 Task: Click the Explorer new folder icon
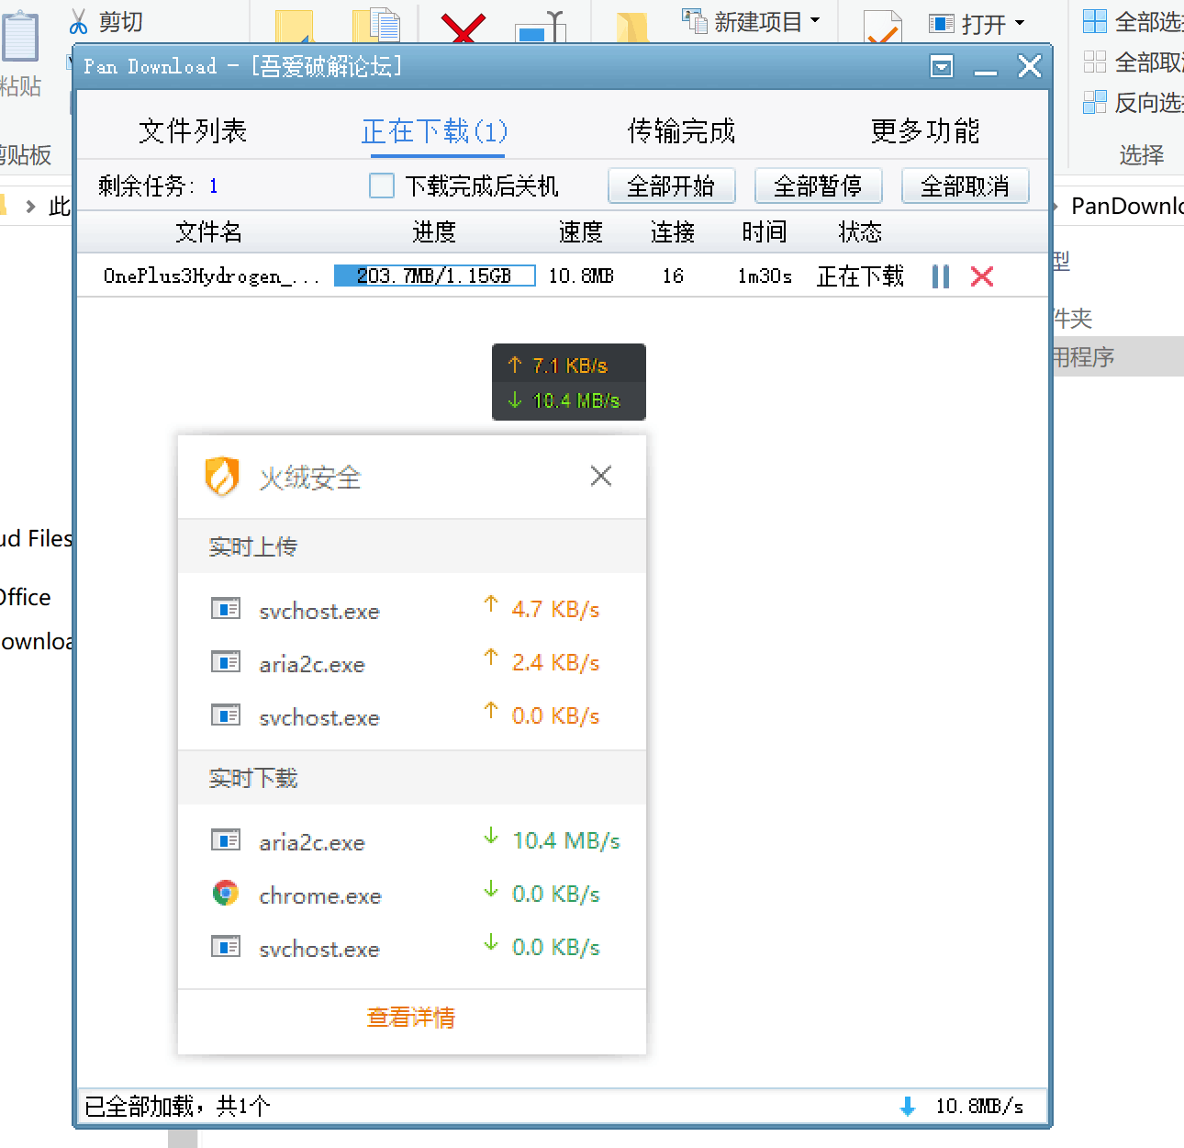(632, 28)
